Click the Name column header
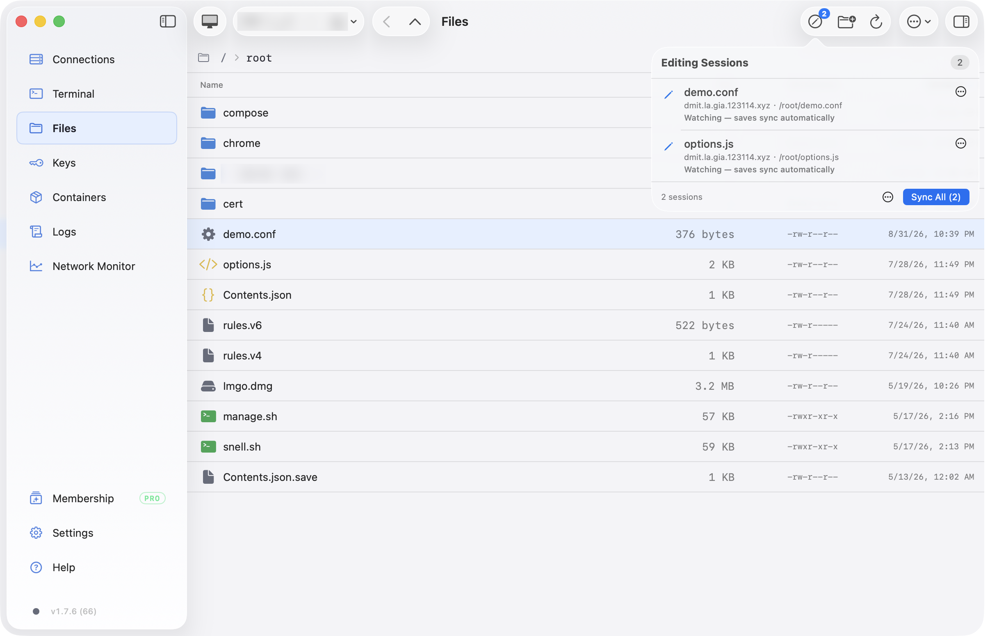Image resolution: width=990 pixels, height=636 pixels. pos(211,85)
